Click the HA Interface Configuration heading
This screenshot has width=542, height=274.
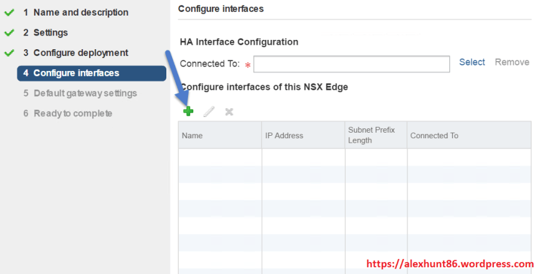[239, 42]
